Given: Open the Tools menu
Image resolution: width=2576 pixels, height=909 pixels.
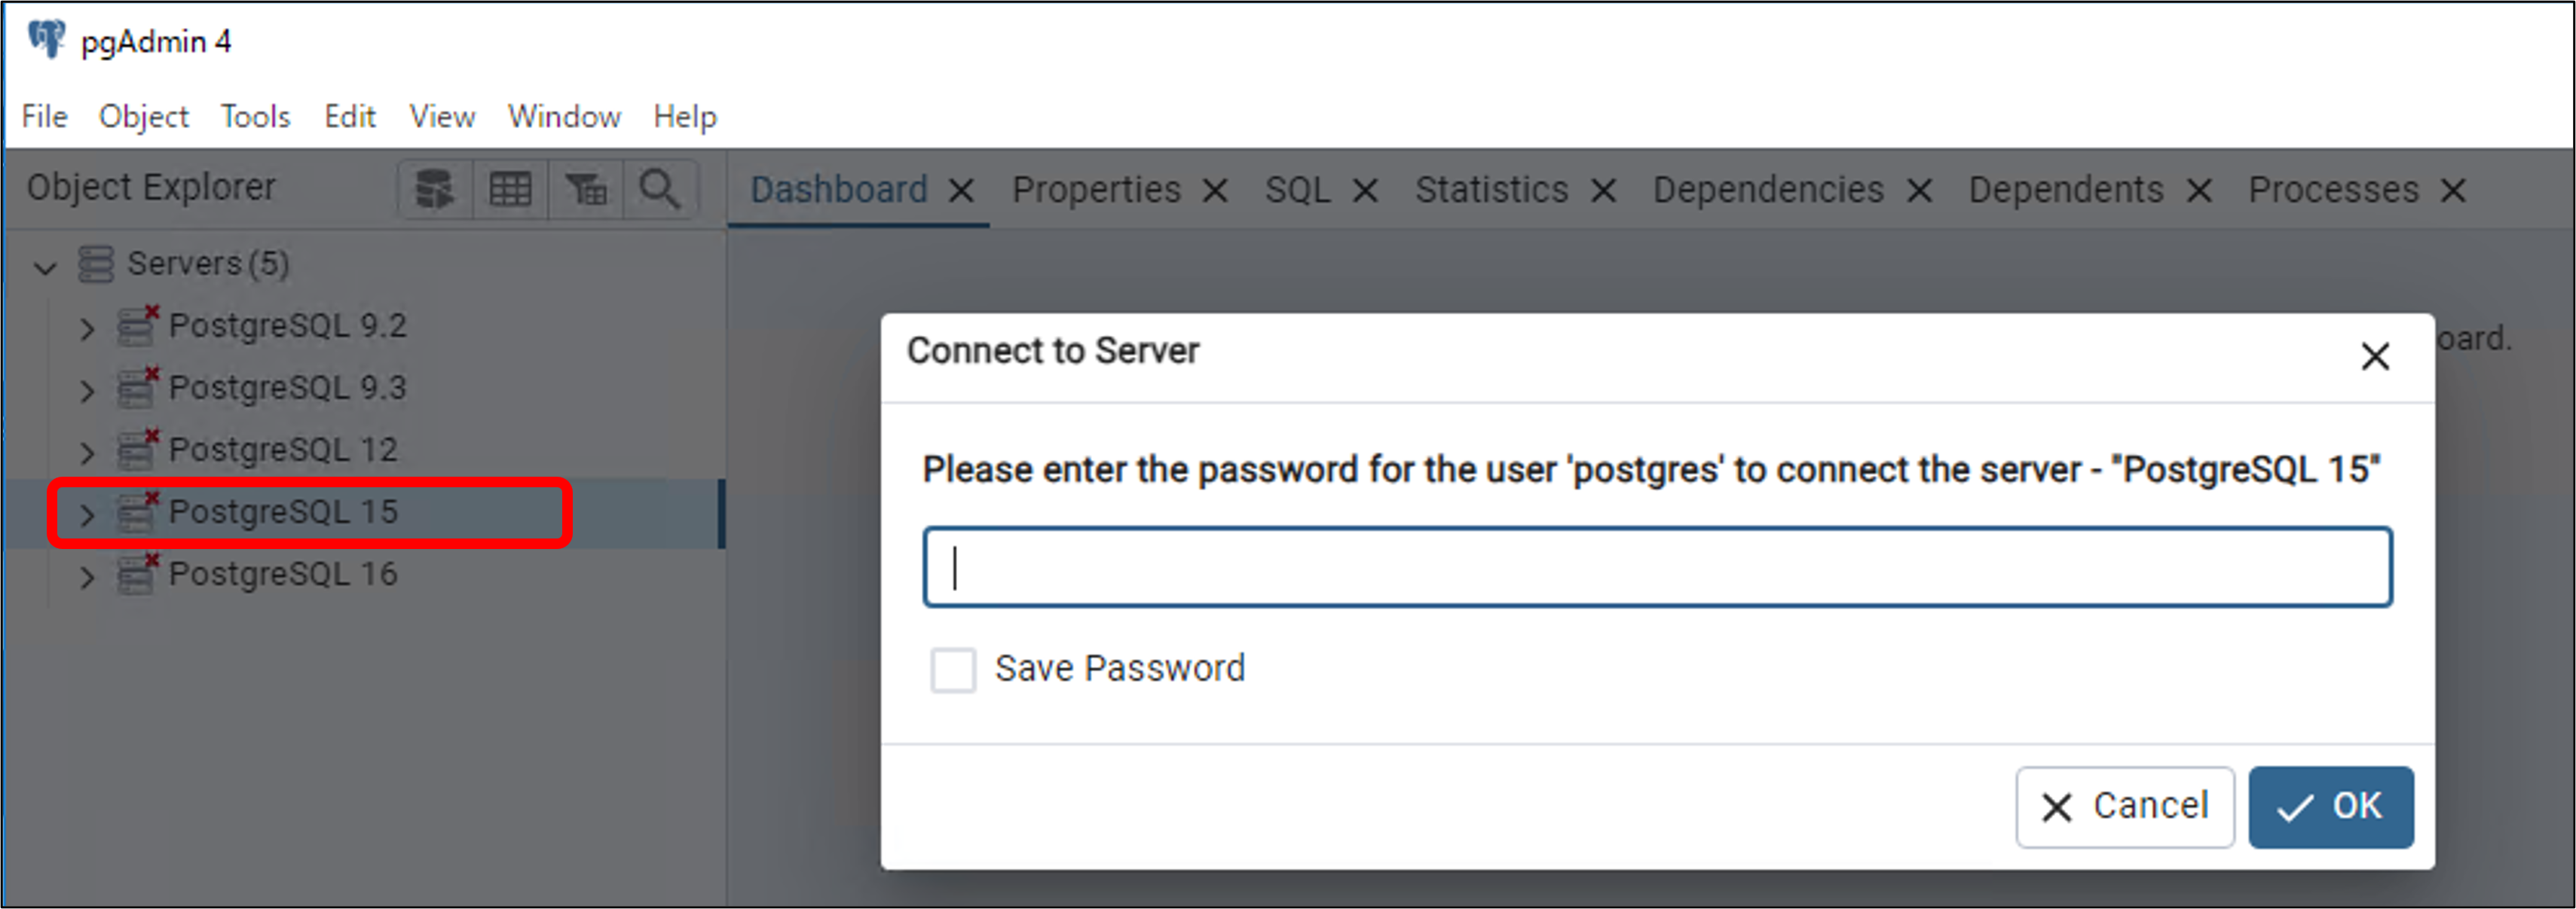Looking at the screenshot, I should [x=255, y=117].
